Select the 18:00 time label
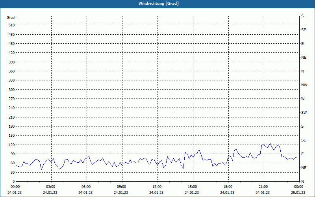The image size is (315, 197). pyautogui.click(x=228, y=187)
